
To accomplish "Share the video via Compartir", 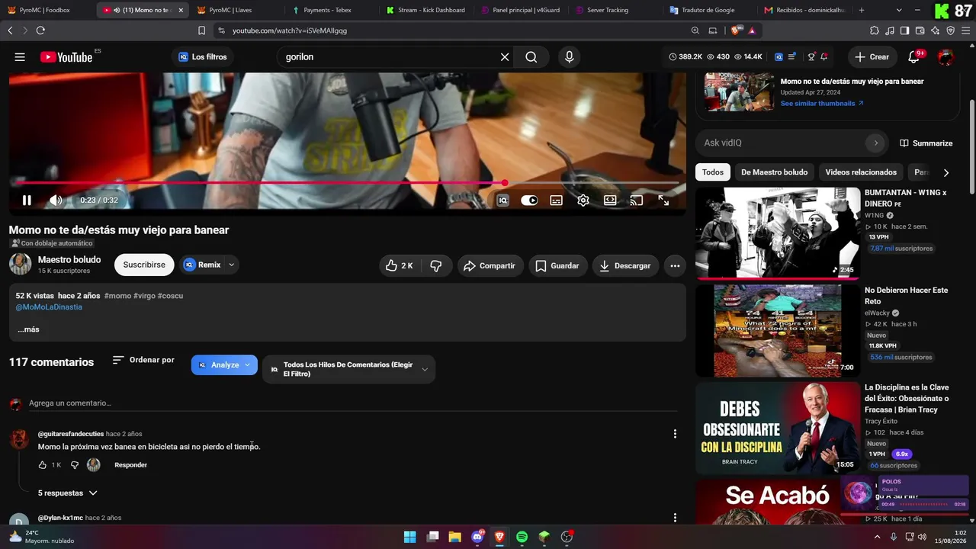I will pyautogui.click(x=489, y=265).
